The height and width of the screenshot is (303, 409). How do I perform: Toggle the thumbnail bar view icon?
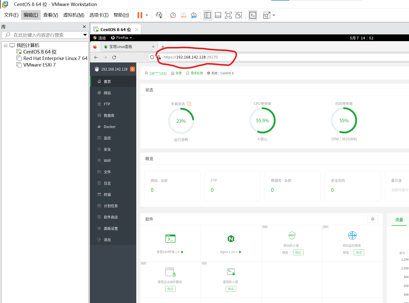pos(218,15)
